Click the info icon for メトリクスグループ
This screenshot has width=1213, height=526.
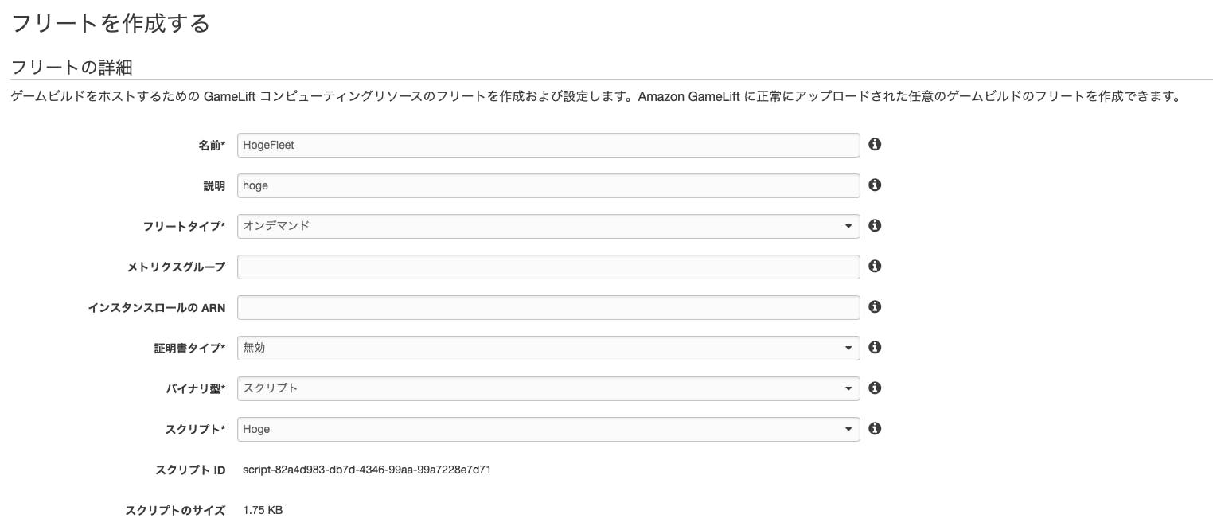[x=874, y=266]
